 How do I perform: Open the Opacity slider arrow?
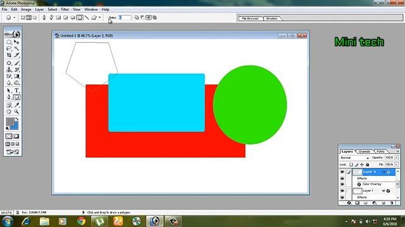[397, 157]
